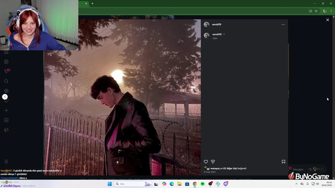This screenshot has height=188, width=335.
Task: Create new post with plus icon
Action: 6,110
